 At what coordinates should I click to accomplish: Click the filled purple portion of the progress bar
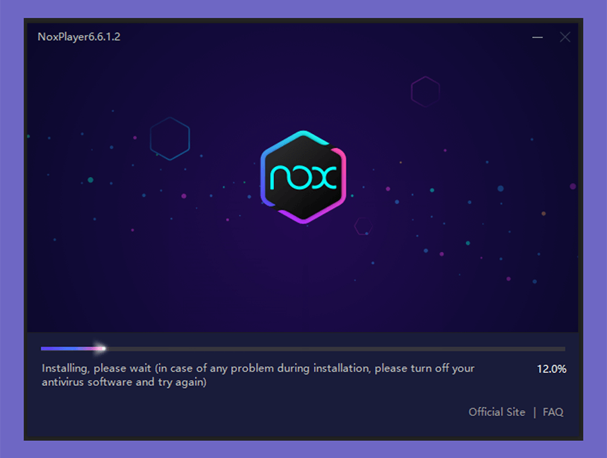coord(67,349)
